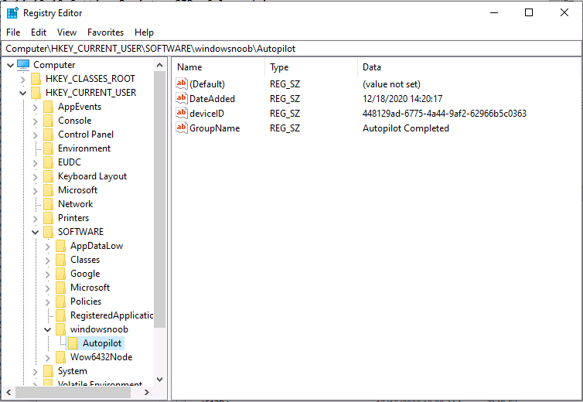Open the File menu
Image resolution: width=583 pixels, height=402 pixels.
[13, 32]
